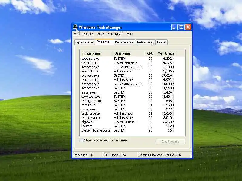
Task: Close the Windows Task Manager window
Action: (x=188, y=27)
